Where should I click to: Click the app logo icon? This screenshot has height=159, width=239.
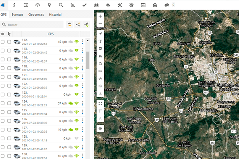tap(3, 5)
